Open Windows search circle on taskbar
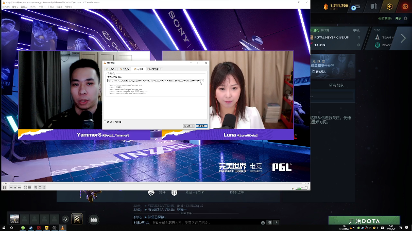The height and width of the screenshot is (231, 412). coord(11,228)
